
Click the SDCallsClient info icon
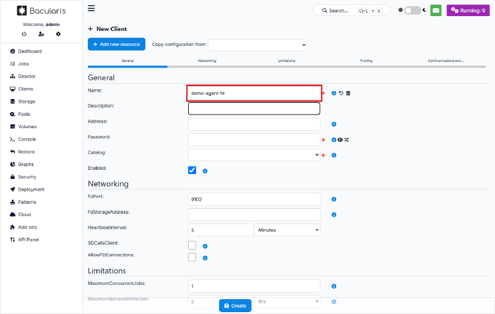tap(205, 246)
